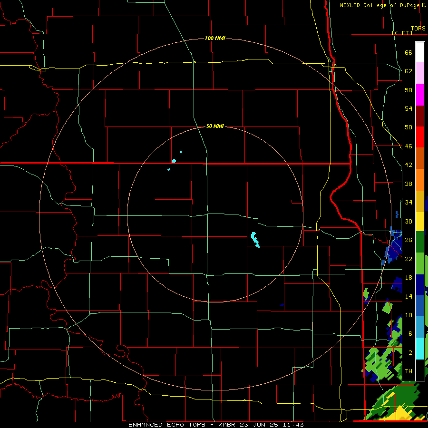Click the legend value "54"
This screenshot has height=428, width=428.
[x=409, y=108]
